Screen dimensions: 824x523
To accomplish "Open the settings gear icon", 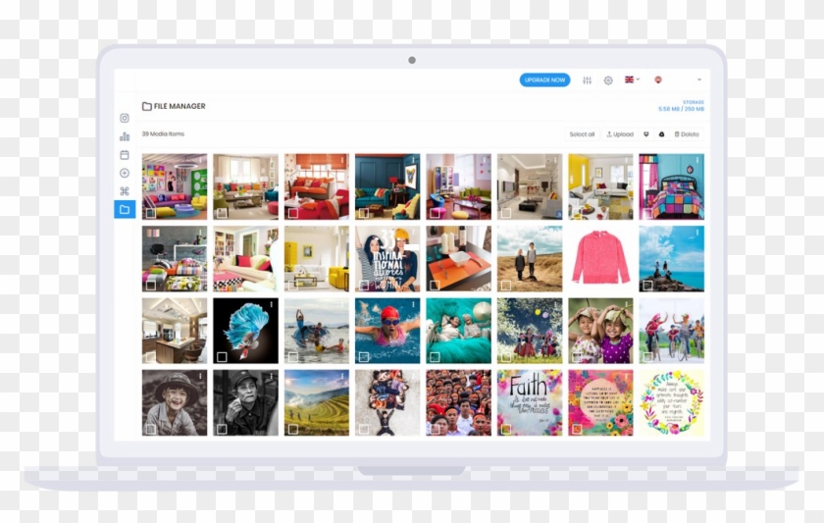I will 608,80.
